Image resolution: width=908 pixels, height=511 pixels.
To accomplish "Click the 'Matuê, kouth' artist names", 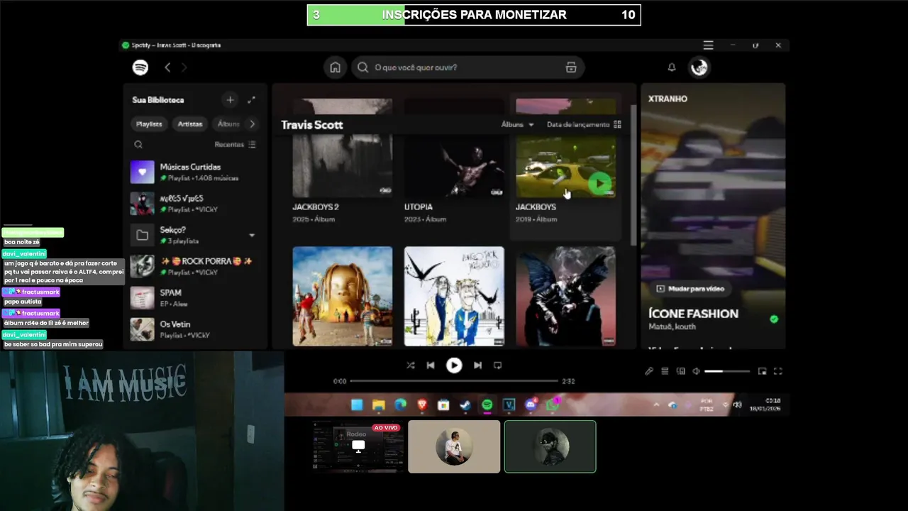I will pos(672,326).
